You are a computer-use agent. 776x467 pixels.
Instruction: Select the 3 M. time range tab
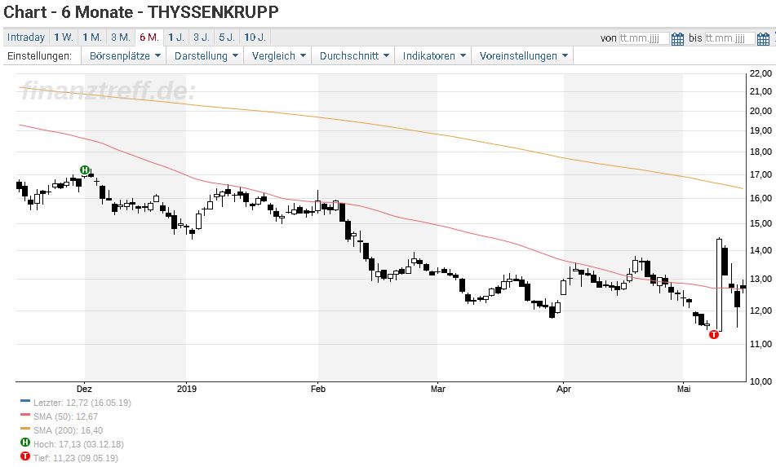[x=121, y=37]
